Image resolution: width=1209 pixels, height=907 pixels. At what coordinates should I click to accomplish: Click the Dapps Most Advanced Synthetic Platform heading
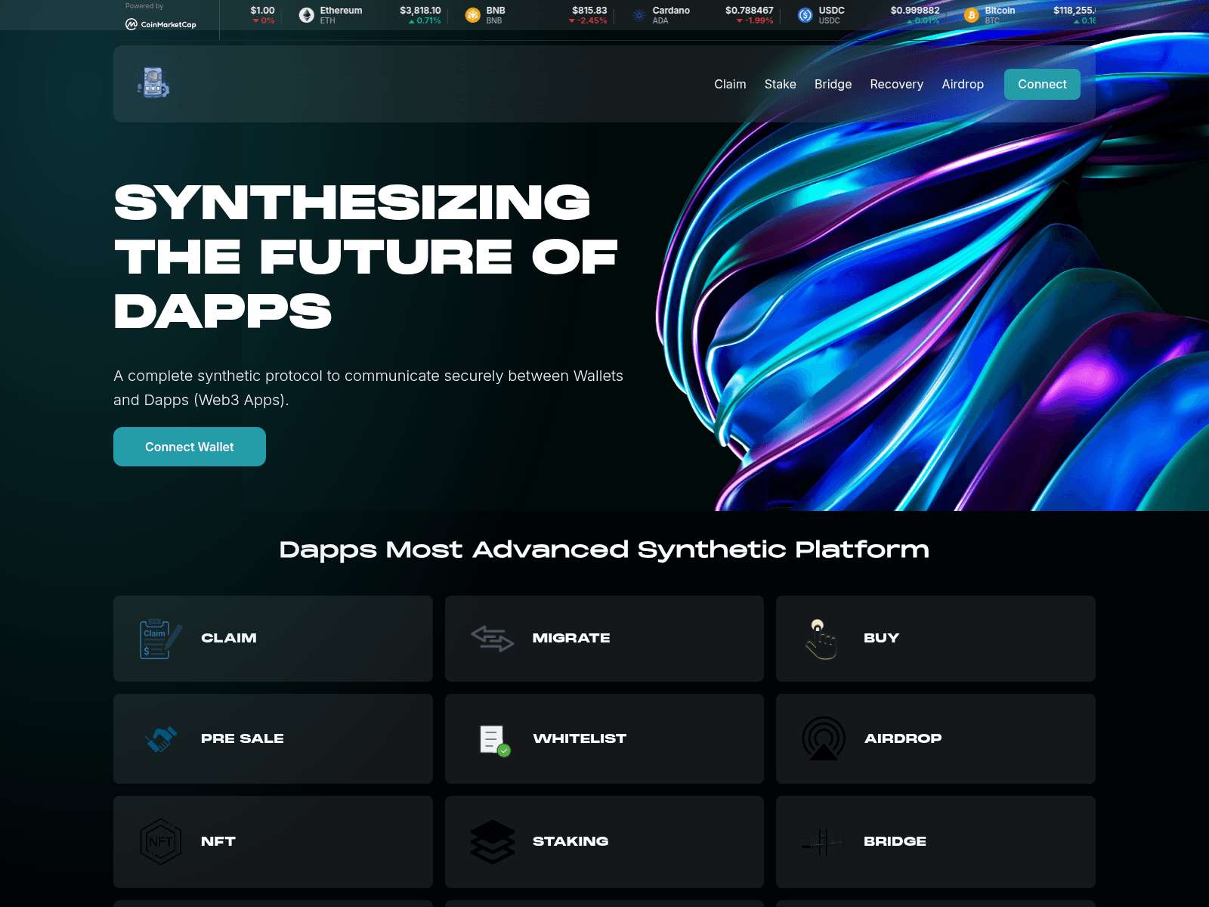point(604,549)
